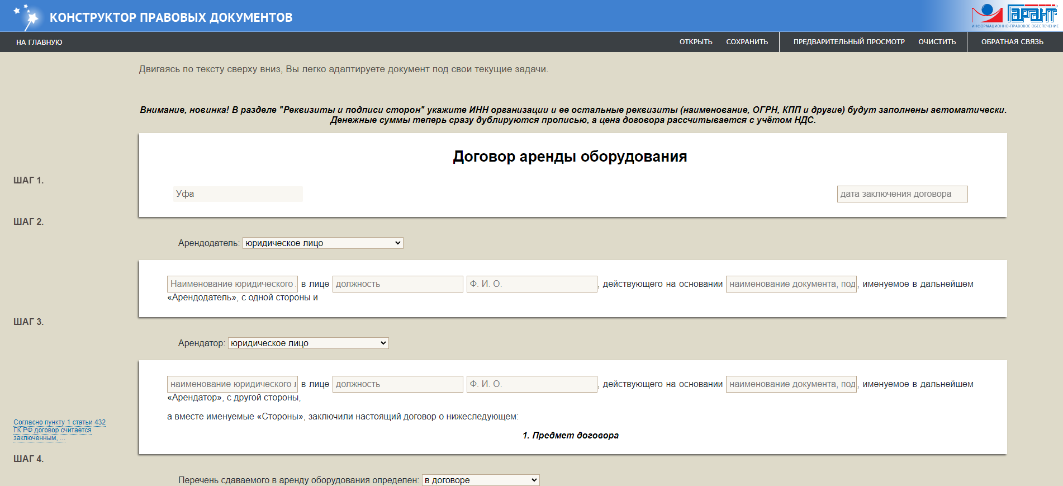The image size is (1063, 486).
Task: Open ОБРАТНАЯ СВЯЗЬ menu item
Action: pos(1012,42)
